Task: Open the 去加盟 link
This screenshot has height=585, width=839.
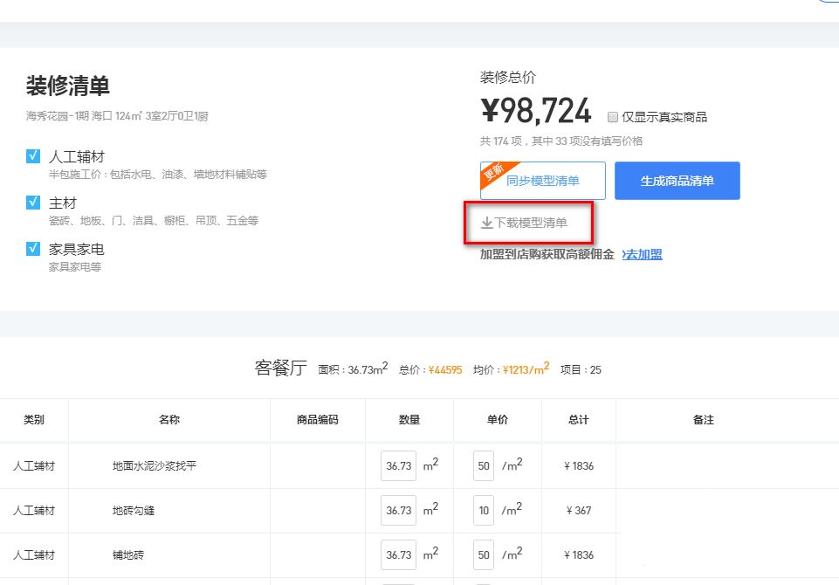Action: coord(642,254)
